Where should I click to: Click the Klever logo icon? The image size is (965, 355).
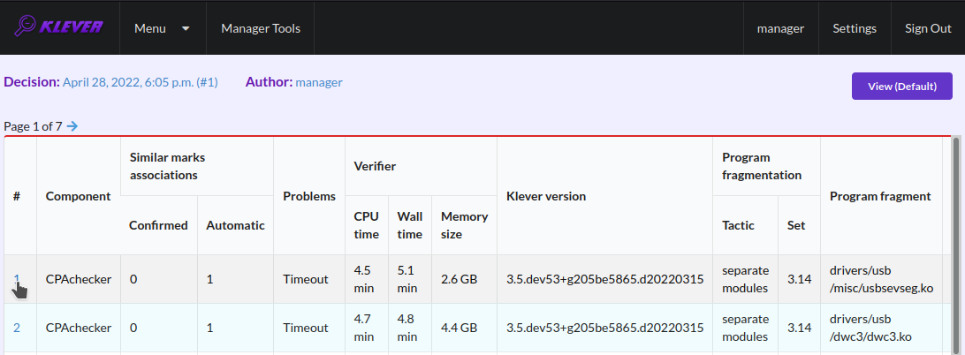click(x=58, y=26)
